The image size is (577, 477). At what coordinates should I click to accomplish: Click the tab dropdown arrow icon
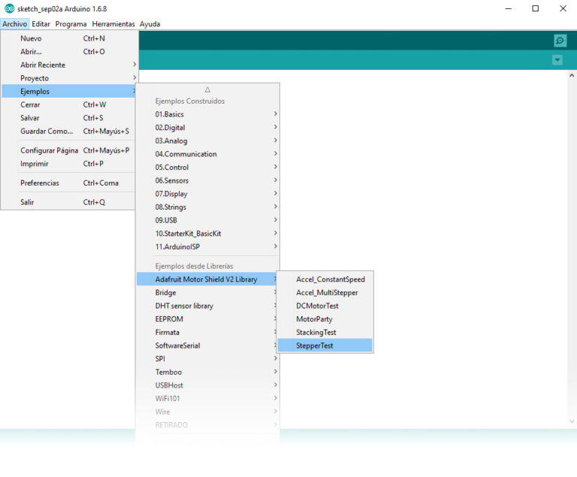[557, 60]
